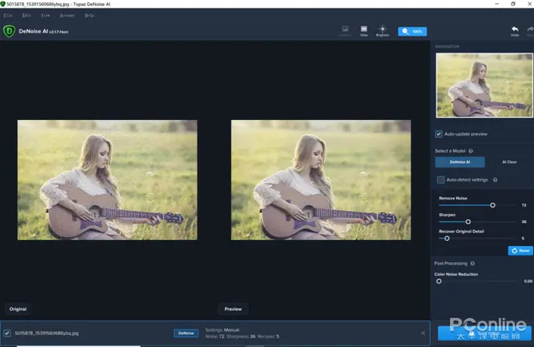
Task: Open the Help menu
Action: [89, 15]
